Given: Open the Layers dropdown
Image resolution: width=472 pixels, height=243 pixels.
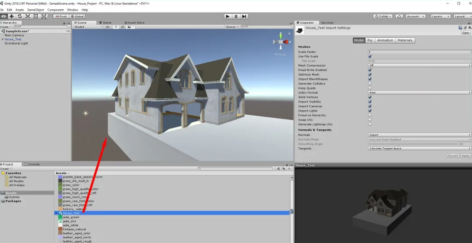Looking at the screenshot, I should (x=440, y=16).
